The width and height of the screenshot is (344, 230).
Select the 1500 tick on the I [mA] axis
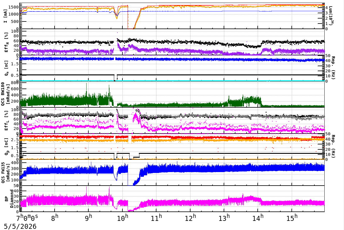tap(14, 7)
